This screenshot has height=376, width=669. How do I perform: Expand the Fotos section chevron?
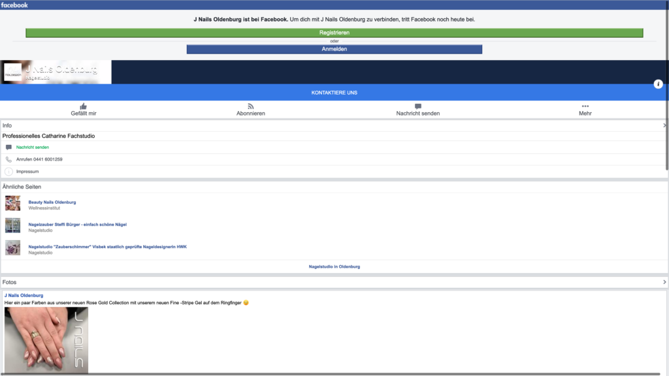[x=664, y=282]
